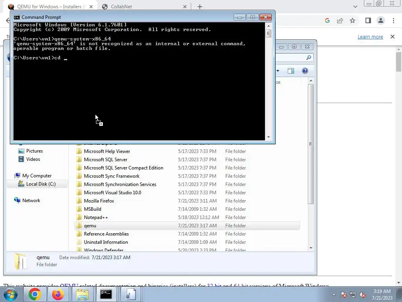The width and height of the screenshot is (402, 302).
Task: Select the qemu folder row
Action: [187, 225]
